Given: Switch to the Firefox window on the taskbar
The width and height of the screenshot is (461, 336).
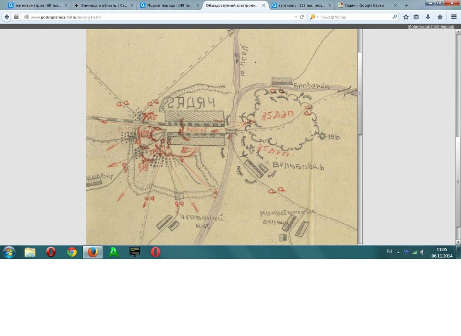Looking at the screenshot, I should (93, 252).
